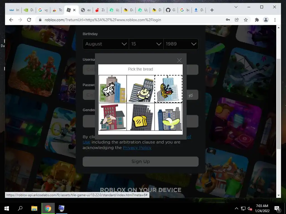Select the bee on red building tile
The height and width of the screenshot is (214, 286).
click(x=113, y=117)
